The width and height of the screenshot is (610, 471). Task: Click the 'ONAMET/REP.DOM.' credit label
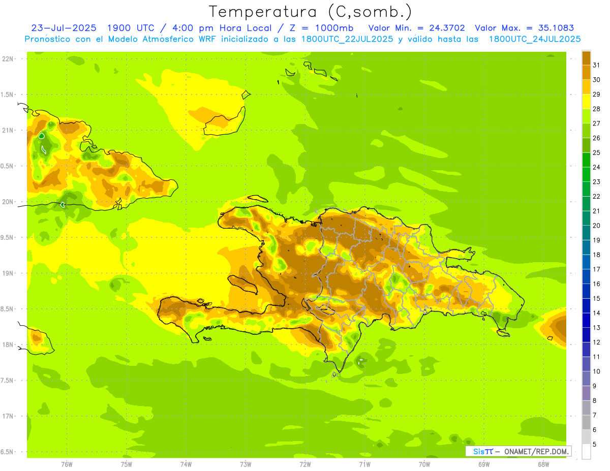pos(536,451)
